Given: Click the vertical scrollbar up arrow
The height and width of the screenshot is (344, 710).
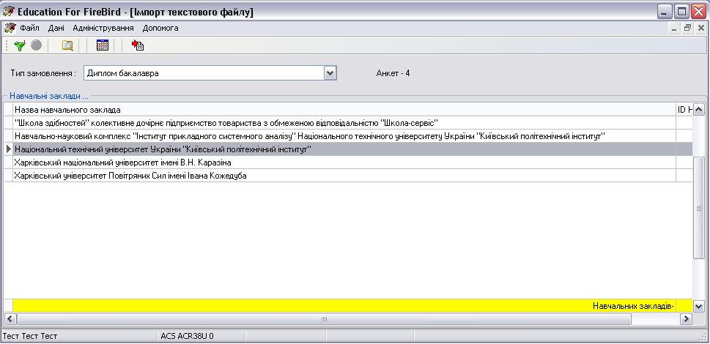Looking at the screenshot, I should [x=699, y=109].
